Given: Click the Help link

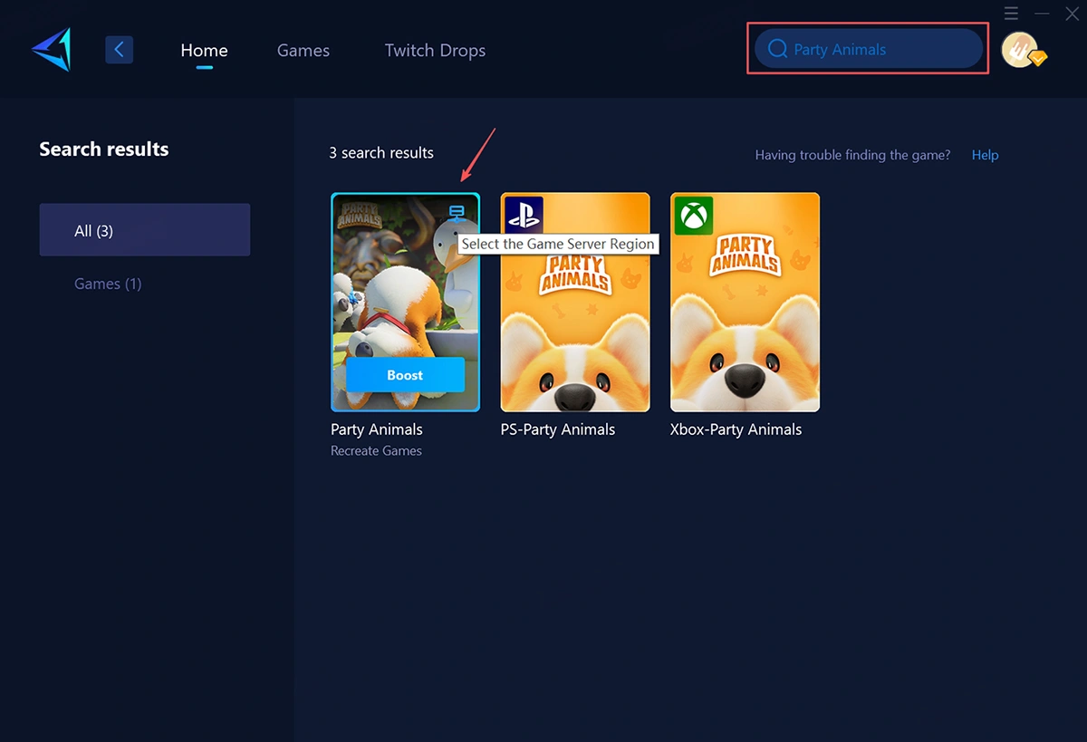Looking at the screenshot, I should tap(985, 155).
